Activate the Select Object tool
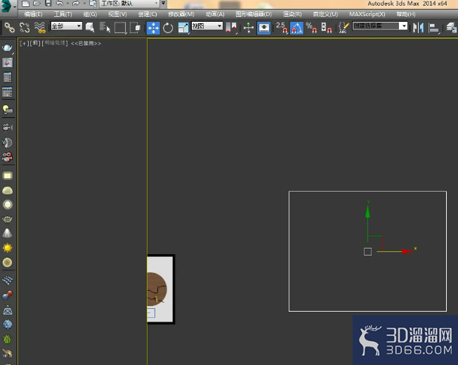Screen dimensions: 458x365 pyautogui.click(x=90, y=27)
